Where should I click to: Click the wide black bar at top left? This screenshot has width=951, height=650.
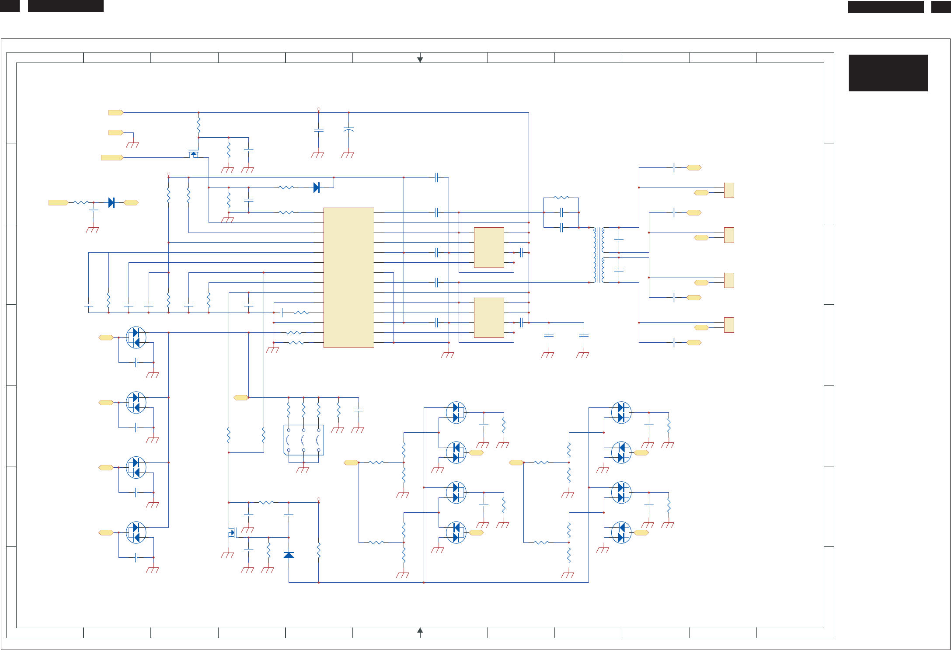click(66, 6)
